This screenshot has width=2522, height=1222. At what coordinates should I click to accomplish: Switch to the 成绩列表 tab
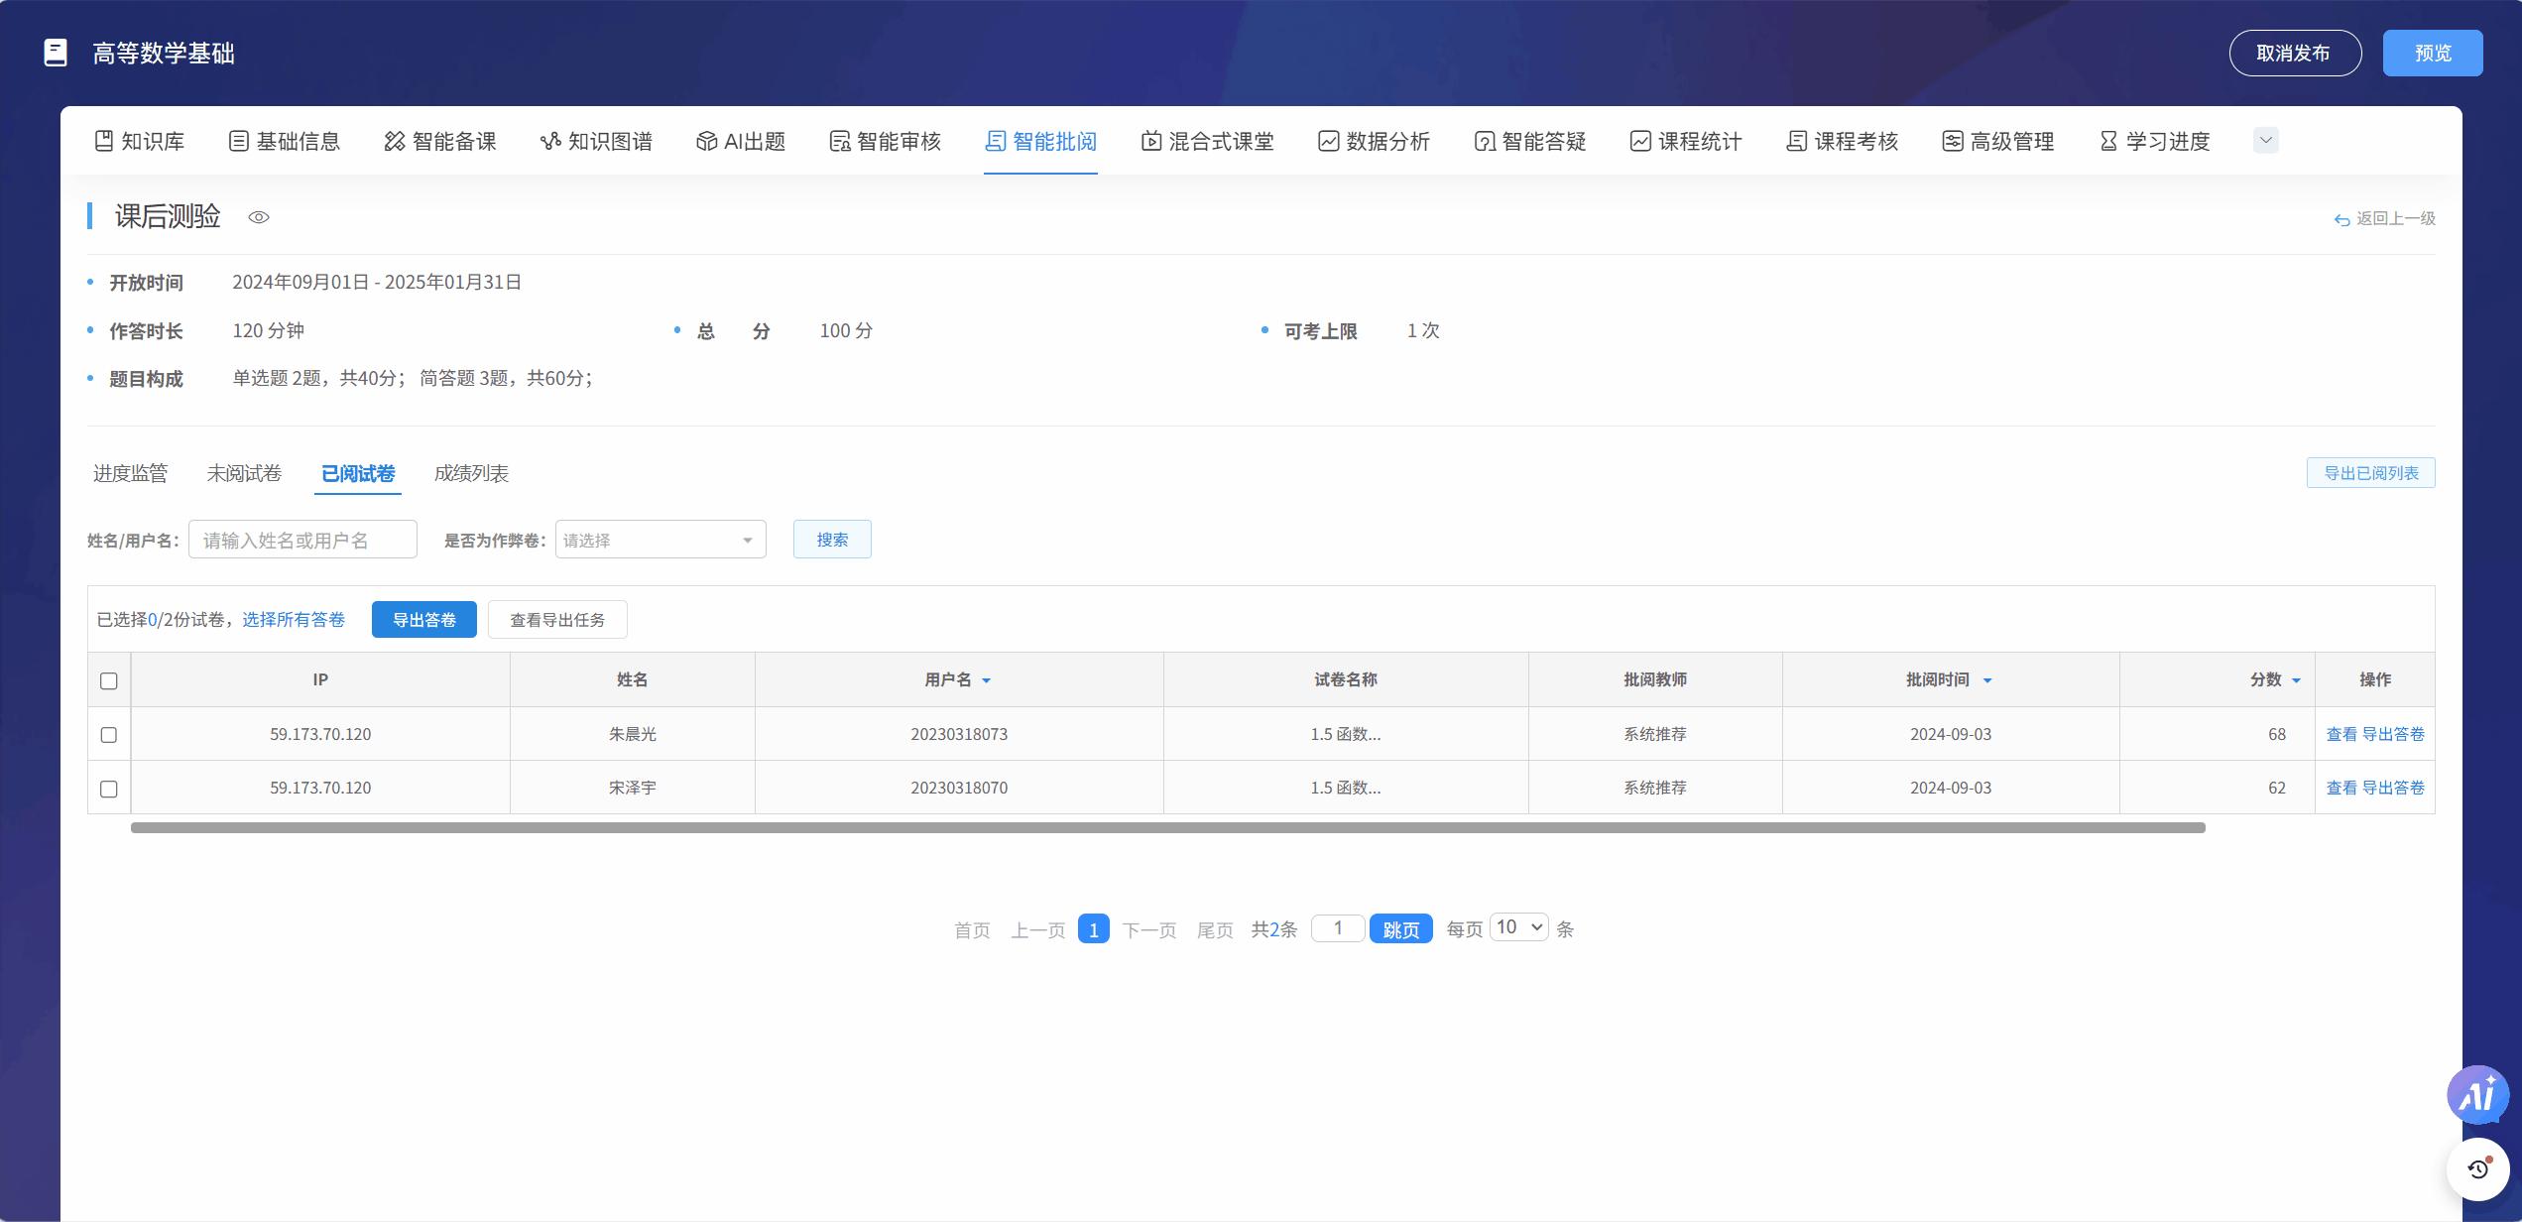point(471,474)
